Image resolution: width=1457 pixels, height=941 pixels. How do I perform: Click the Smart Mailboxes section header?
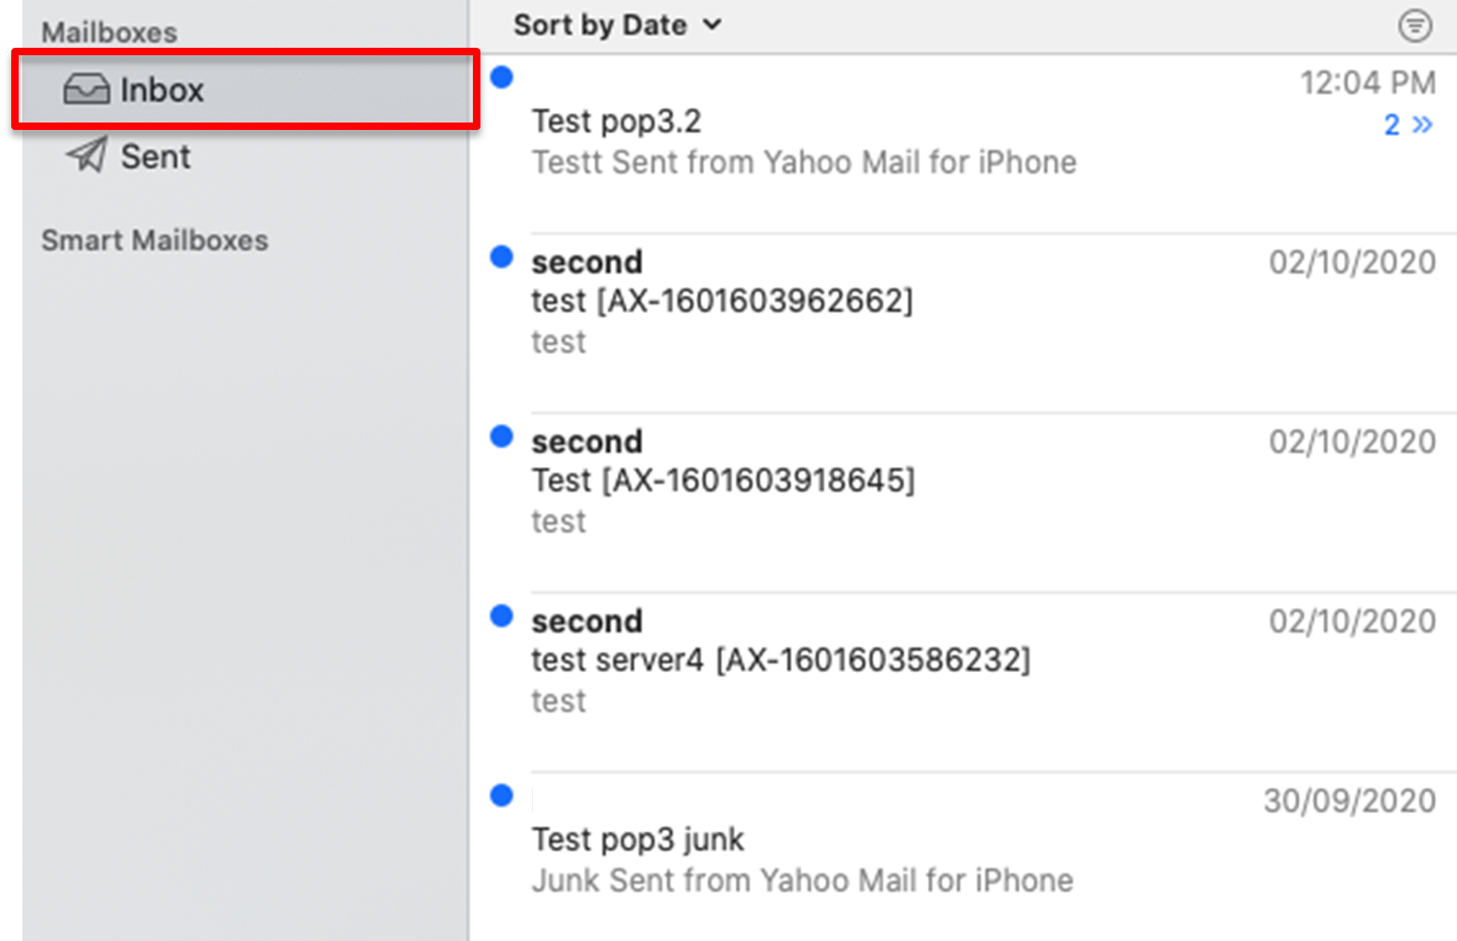pyautogui.click(x=155, y=240)
